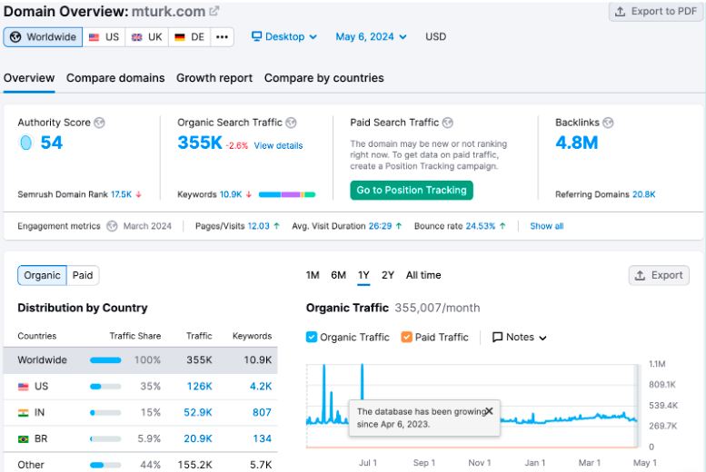Click Avg. Visit Duration 26:29 value
This screenshot has width=706, height=472.
click(380, 226)
